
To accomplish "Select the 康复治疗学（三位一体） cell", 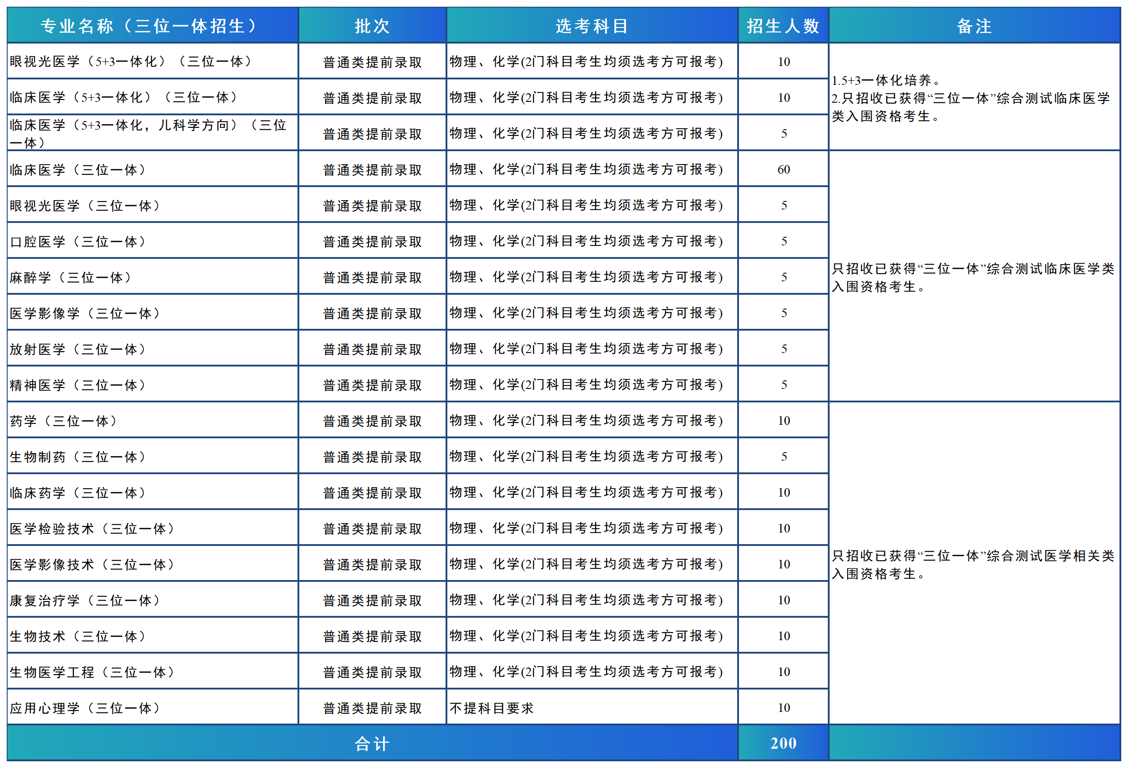I will (85, 600).
